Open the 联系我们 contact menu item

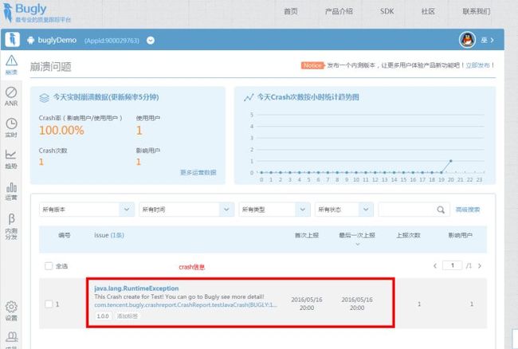[477, 11]
